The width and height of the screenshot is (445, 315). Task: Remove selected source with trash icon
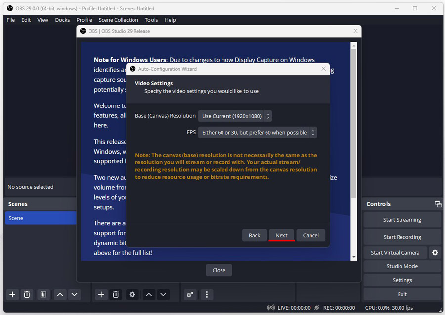pos(116,294)
